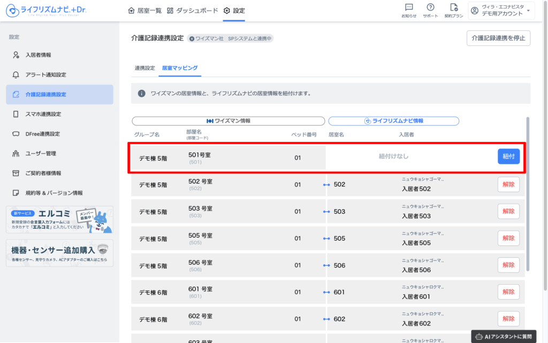The height and width of the screenshot is (343, 548).
Task: Go to ユーザー管理 in the sidebar
Action: tap(41, 154)
